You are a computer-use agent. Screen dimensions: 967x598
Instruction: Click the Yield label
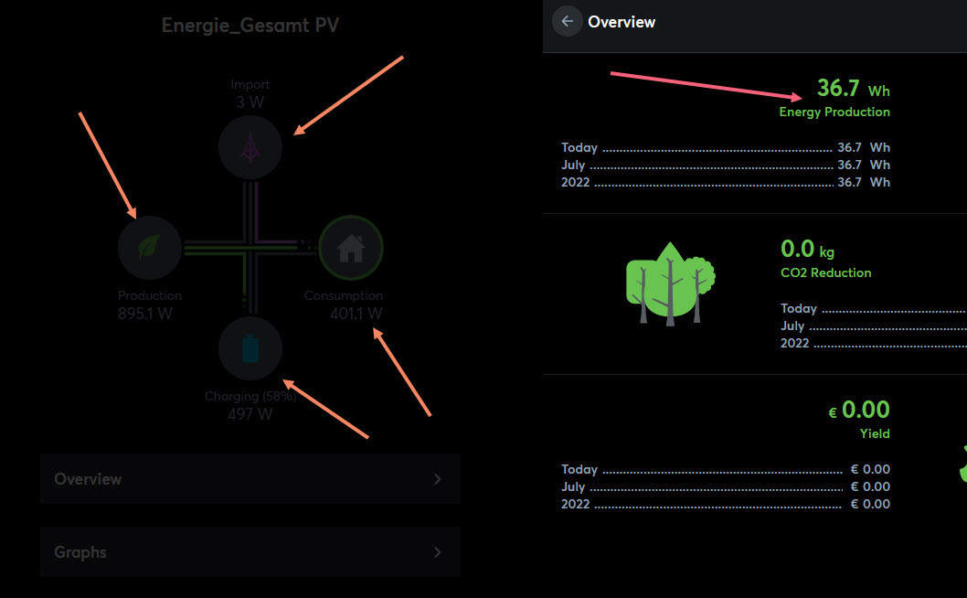(x=875, y=433)
